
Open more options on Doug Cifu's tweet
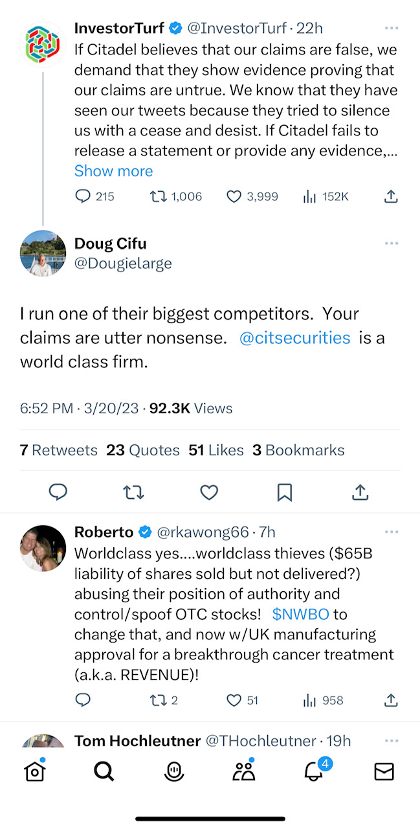point(391,244)
